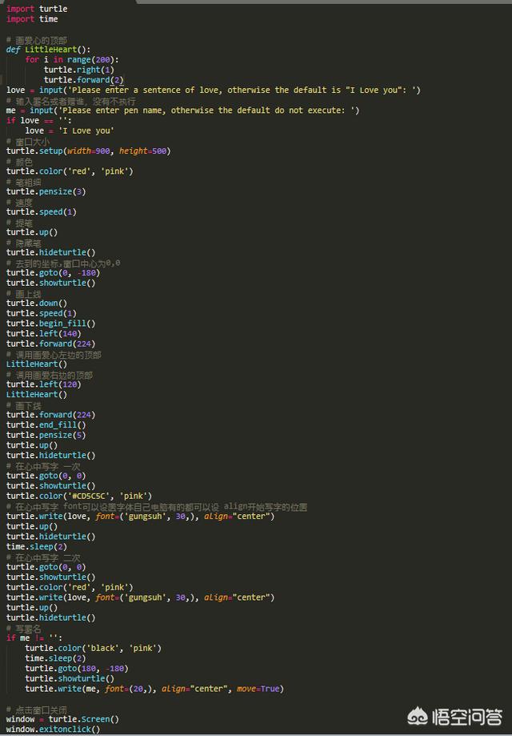
Task: Click the turtle.color('black', 'pink') line
Action: (93, 648)
